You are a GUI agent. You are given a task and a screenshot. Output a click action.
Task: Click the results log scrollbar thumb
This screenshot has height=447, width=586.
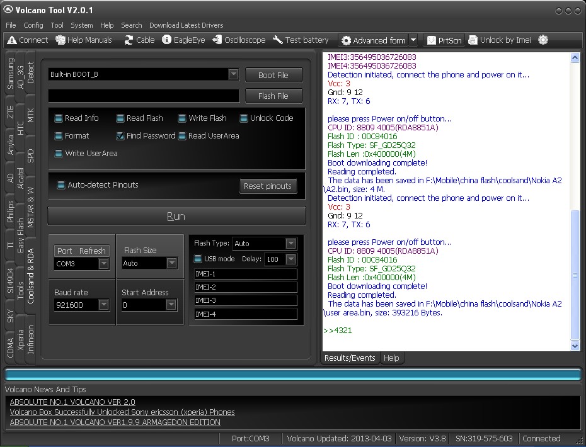coord(575,275)
